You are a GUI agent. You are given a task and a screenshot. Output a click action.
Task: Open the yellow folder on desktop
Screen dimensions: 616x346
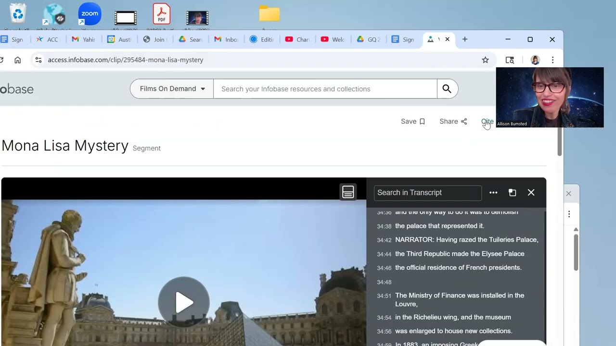tap(269, 13)
